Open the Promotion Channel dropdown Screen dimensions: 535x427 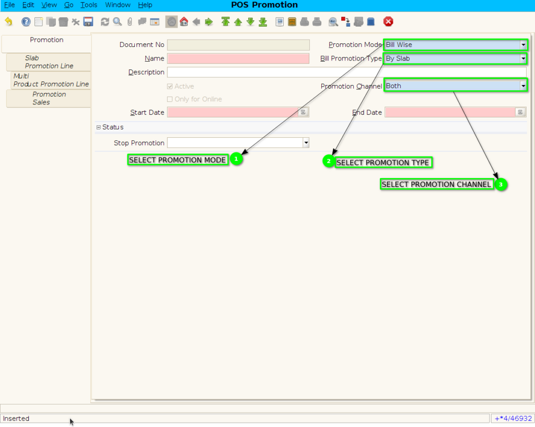coord(523,86)
